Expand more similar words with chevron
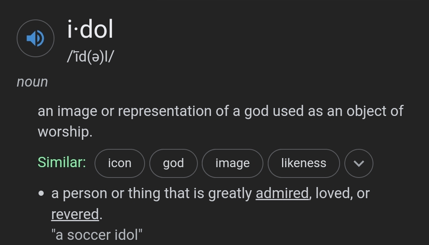This screenshot has height=245, width=429. (x=359, y=163)
